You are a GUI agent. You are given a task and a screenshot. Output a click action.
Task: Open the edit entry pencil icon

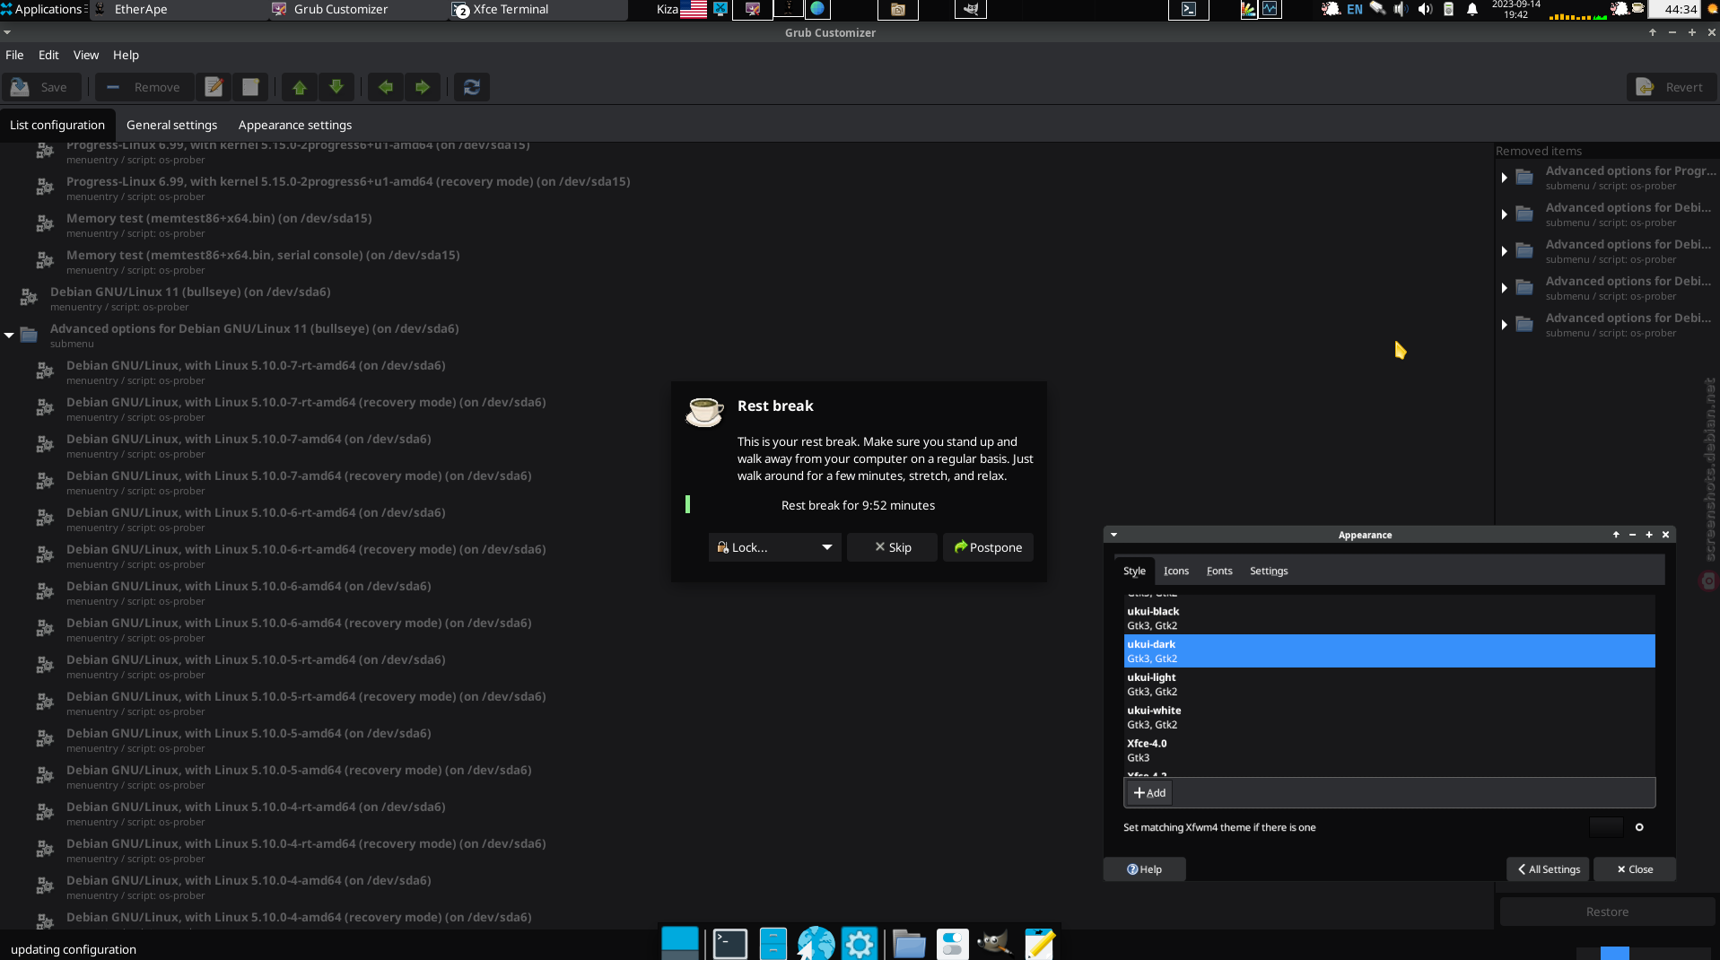click(x=214, y=87)
